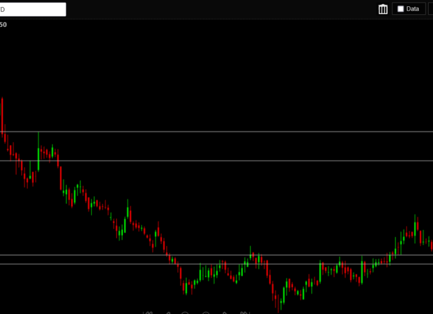The image size is (433, 314).
Task: Click the last red candle at chart's right edge
Action: 430,243
